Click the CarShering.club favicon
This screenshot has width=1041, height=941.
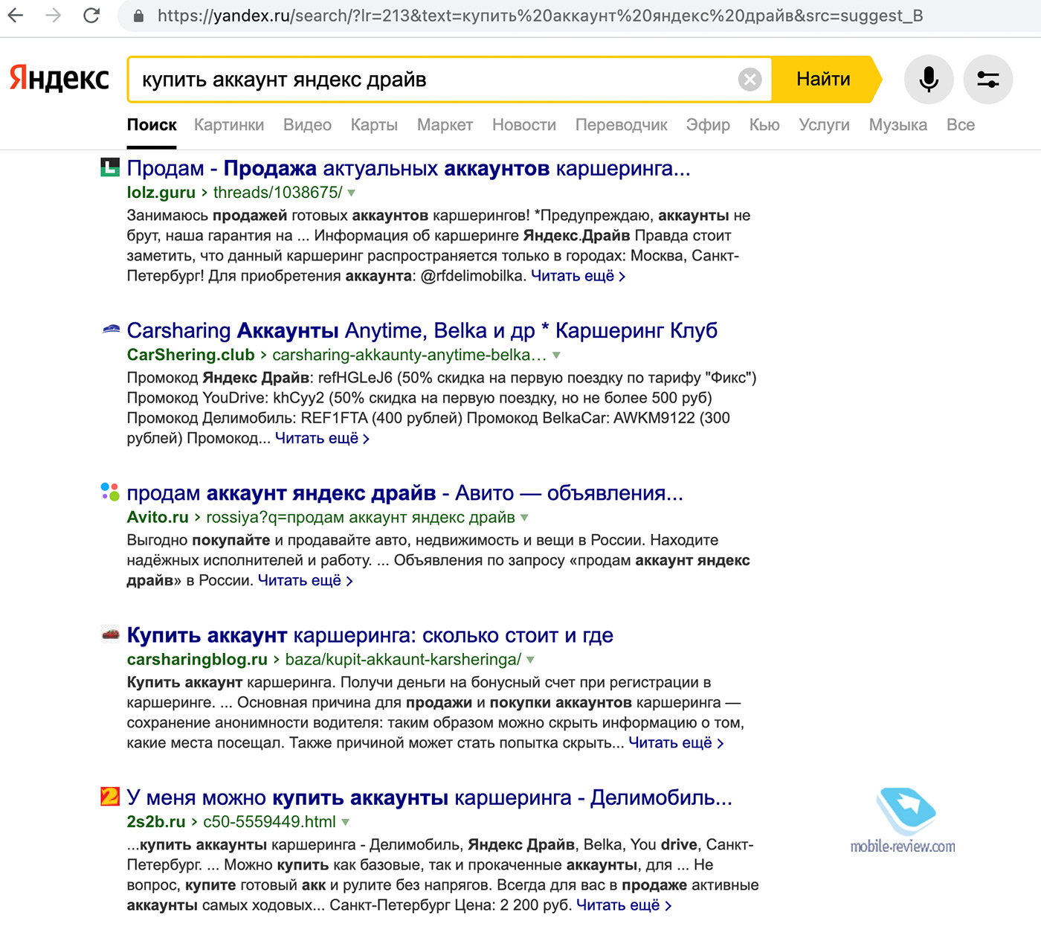tap(110, 329)
